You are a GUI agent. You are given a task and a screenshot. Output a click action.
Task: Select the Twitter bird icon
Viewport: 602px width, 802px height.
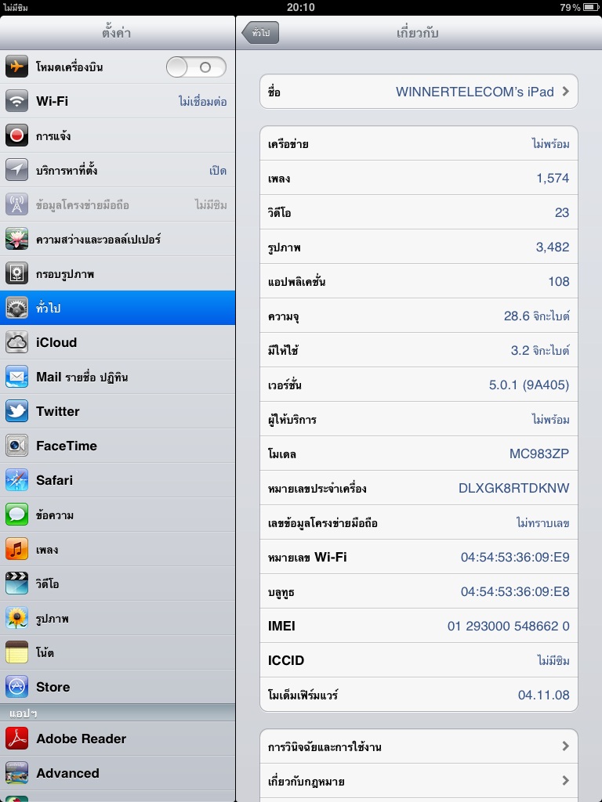(17, 411)
